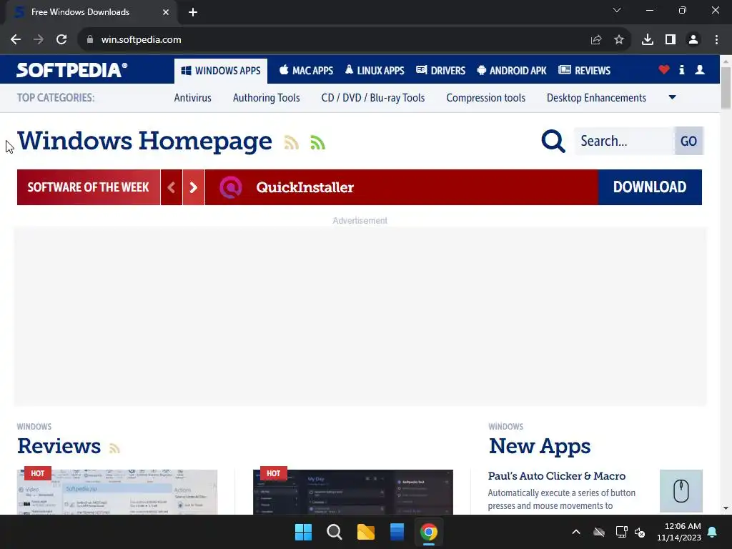The width and height of the screenshot is (732, 549).
Task: Click the Chrome taskbar icon
Action: [x=429, y=532]
